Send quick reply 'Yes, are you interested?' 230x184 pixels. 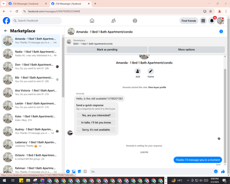point(96,115)
